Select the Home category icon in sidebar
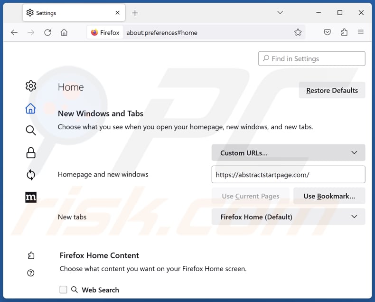The width and height of the screenshot is (375, 302). click(31, 109)
